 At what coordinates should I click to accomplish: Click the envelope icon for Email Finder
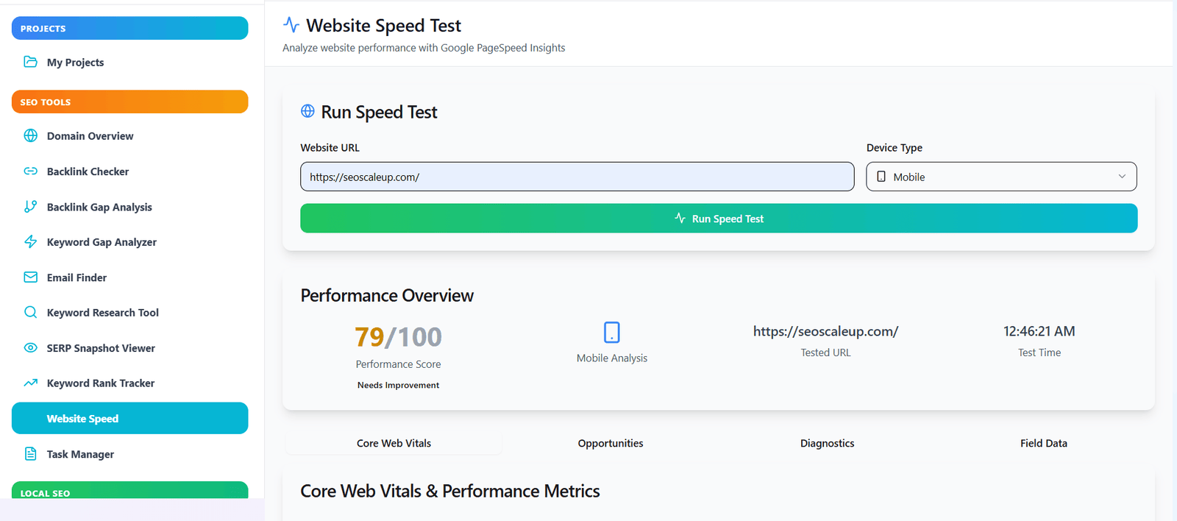[30, 277]
